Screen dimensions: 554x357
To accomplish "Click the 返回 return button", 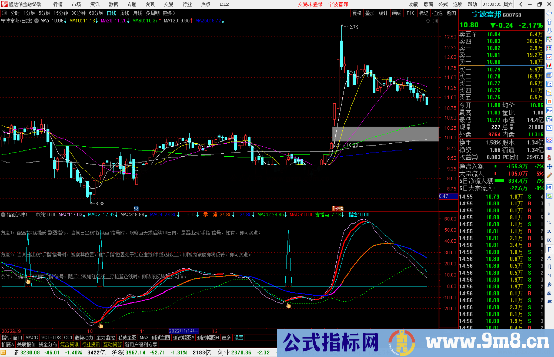I will click(x=451, y=13).
